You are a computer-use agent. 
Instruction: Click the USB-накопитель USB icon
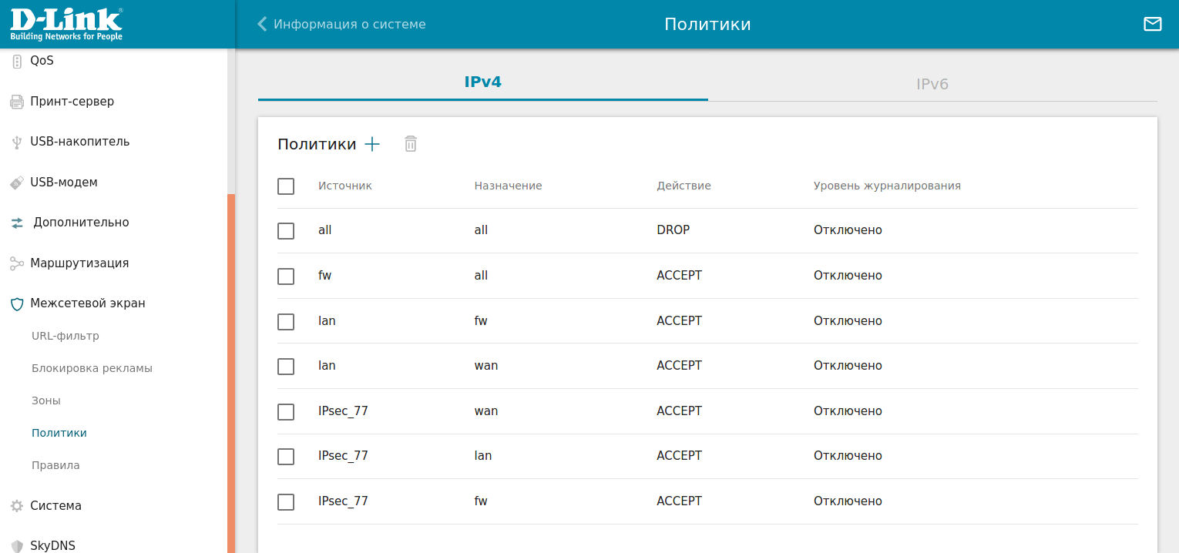click(x=16, y=142)
